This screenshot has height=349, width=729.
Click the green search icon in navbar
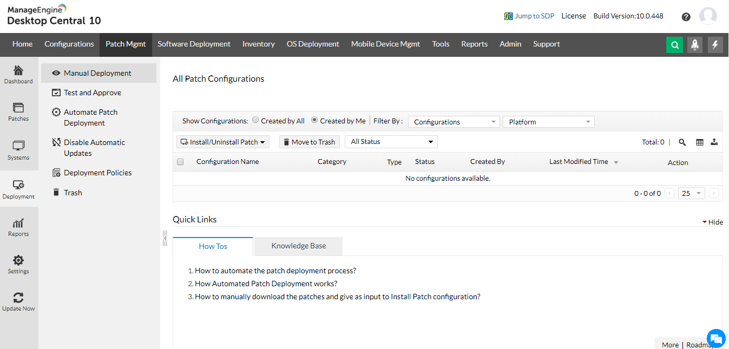point(674,45)
